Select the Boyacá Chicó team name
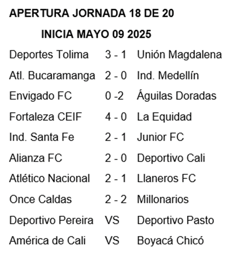 point(170,240)
